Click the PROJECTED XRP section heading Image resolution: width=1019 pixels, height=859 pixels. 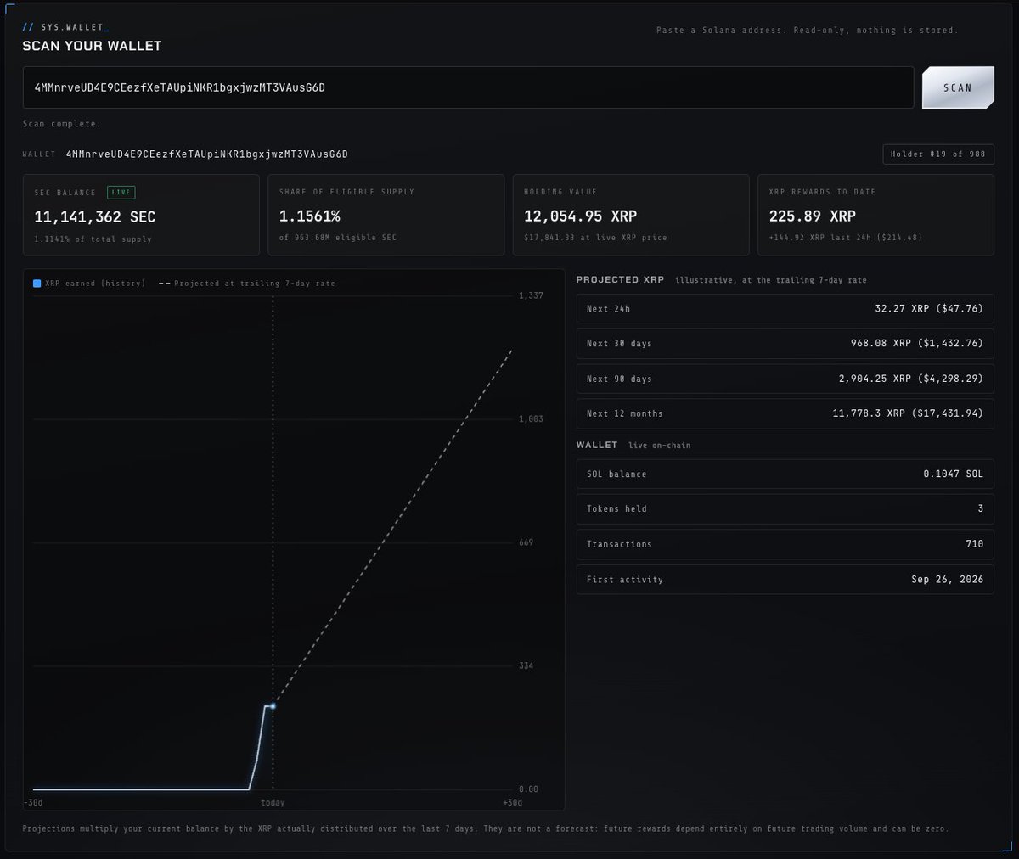(620, 279)
